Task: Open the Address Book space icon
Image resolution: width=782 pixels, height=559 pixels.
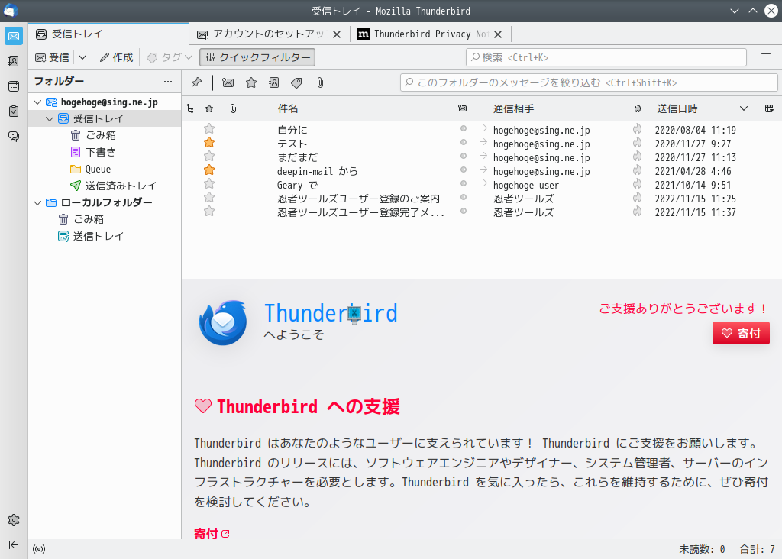Action: (14, 61)
